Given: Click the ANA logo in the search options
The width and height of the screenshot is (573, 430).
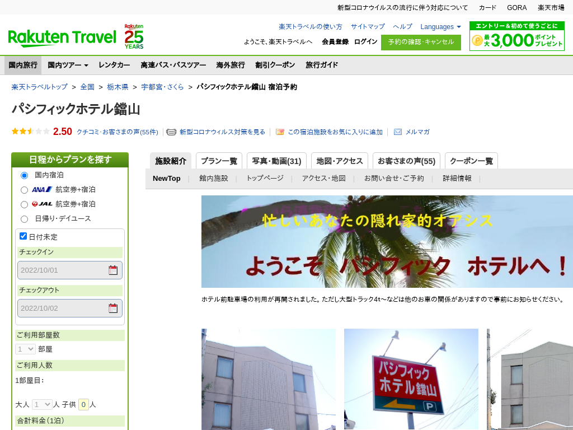Looking at the screenshot, I should point(42,189).
